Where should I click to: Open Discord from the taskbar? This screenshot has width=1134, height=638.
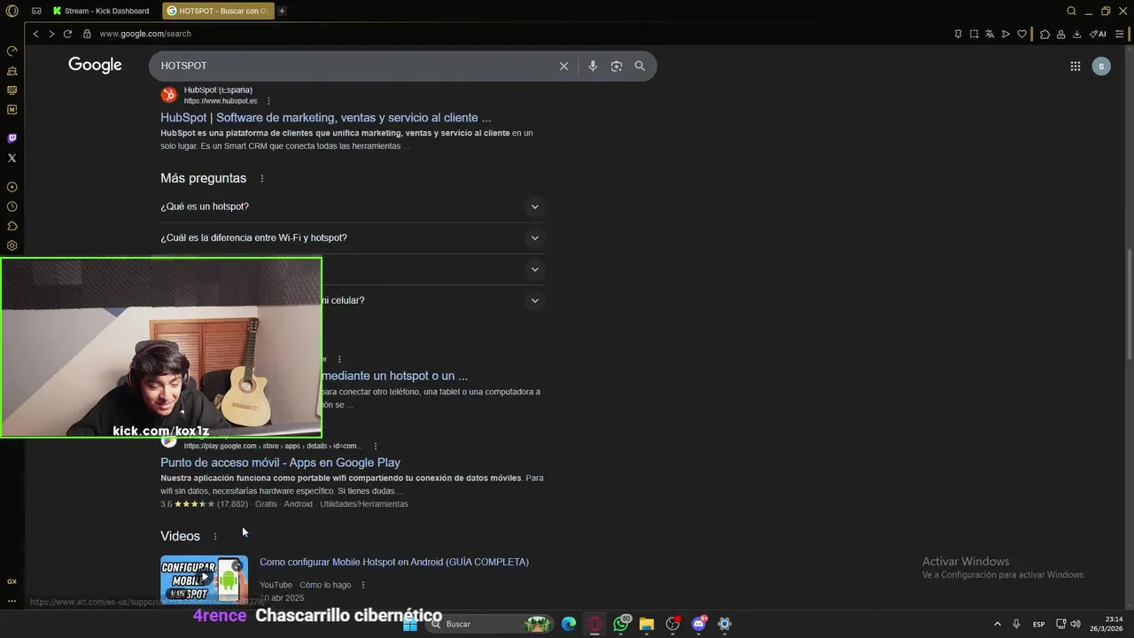pyautogui.click(x=699, y=624)
